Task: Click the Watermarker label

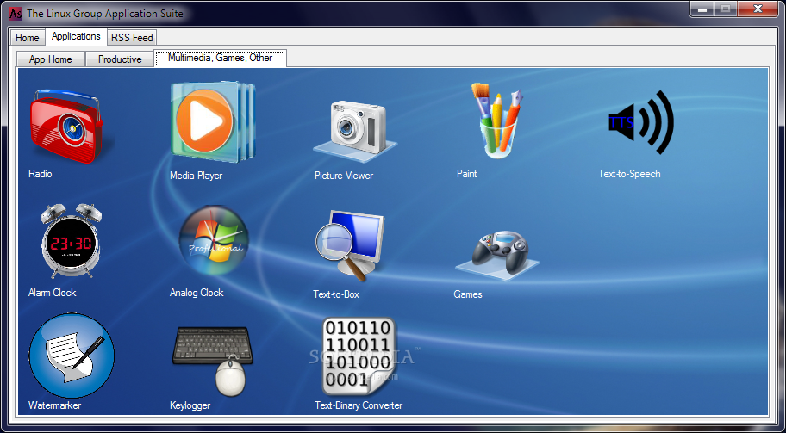Action: tap(54, 405)
